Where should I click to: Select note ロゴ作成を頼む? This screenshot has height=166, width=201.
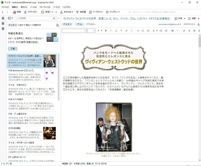coord(32,133)
